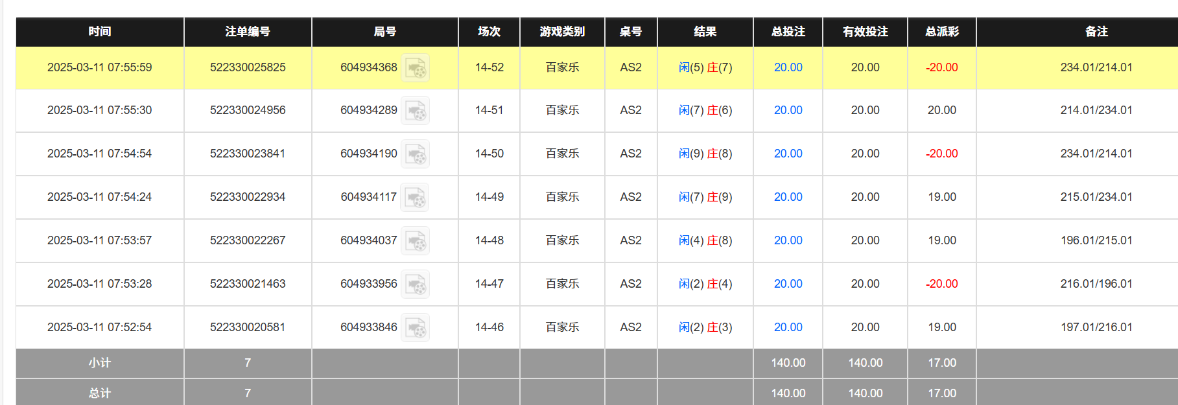Image resolution: width=1178 pixels, height=405 pixels.
Task: Select the 14-50 场次 cell
Action: (489, 154)
